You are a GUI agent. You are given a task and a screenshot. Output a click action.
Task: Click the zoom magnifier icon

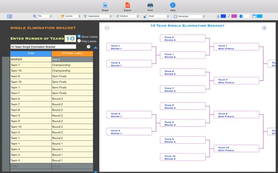coord(35,16)
